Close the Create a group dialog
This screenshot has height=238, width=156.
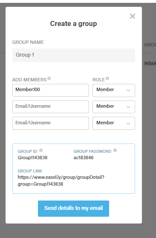pyautogui.click(x=133, y=16)
